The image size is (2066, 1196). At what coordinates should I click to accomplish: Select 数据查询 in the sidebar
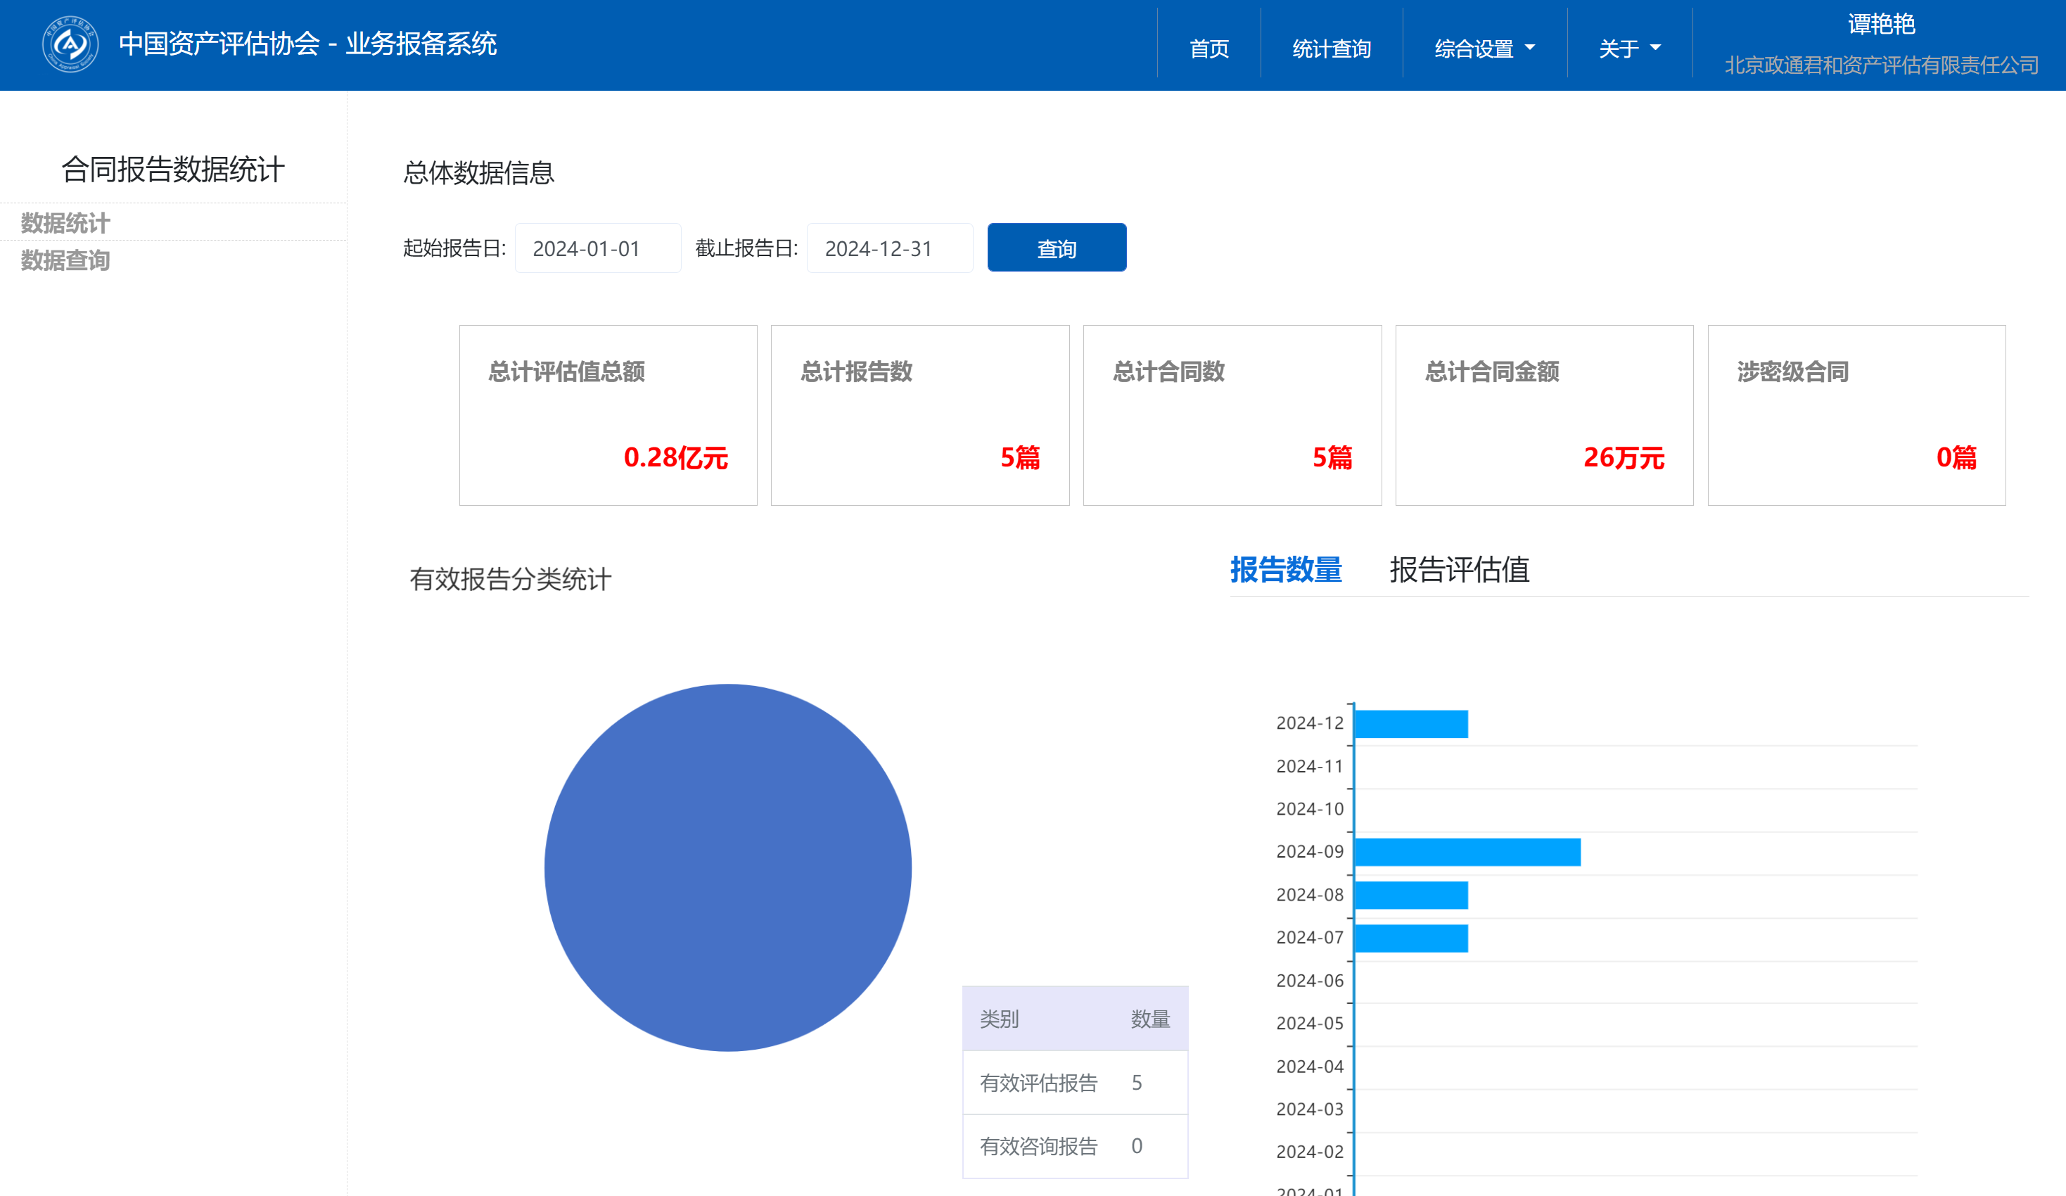coord(65,261)
